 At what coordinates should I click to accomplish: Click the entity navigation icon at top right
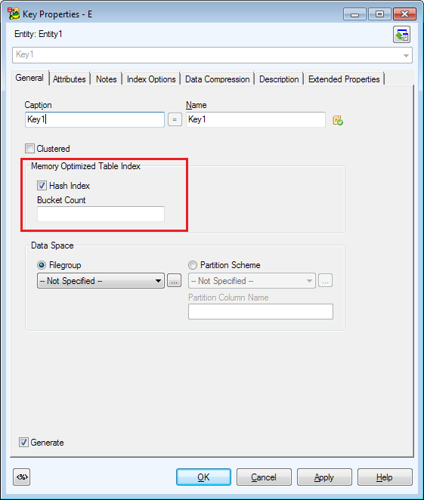(x=401, y=35)
